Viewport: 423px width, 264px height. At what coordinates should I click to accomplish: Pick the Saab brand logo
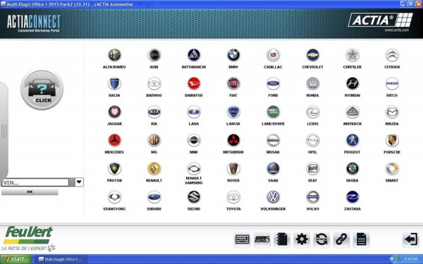click(x=273, y=169)
